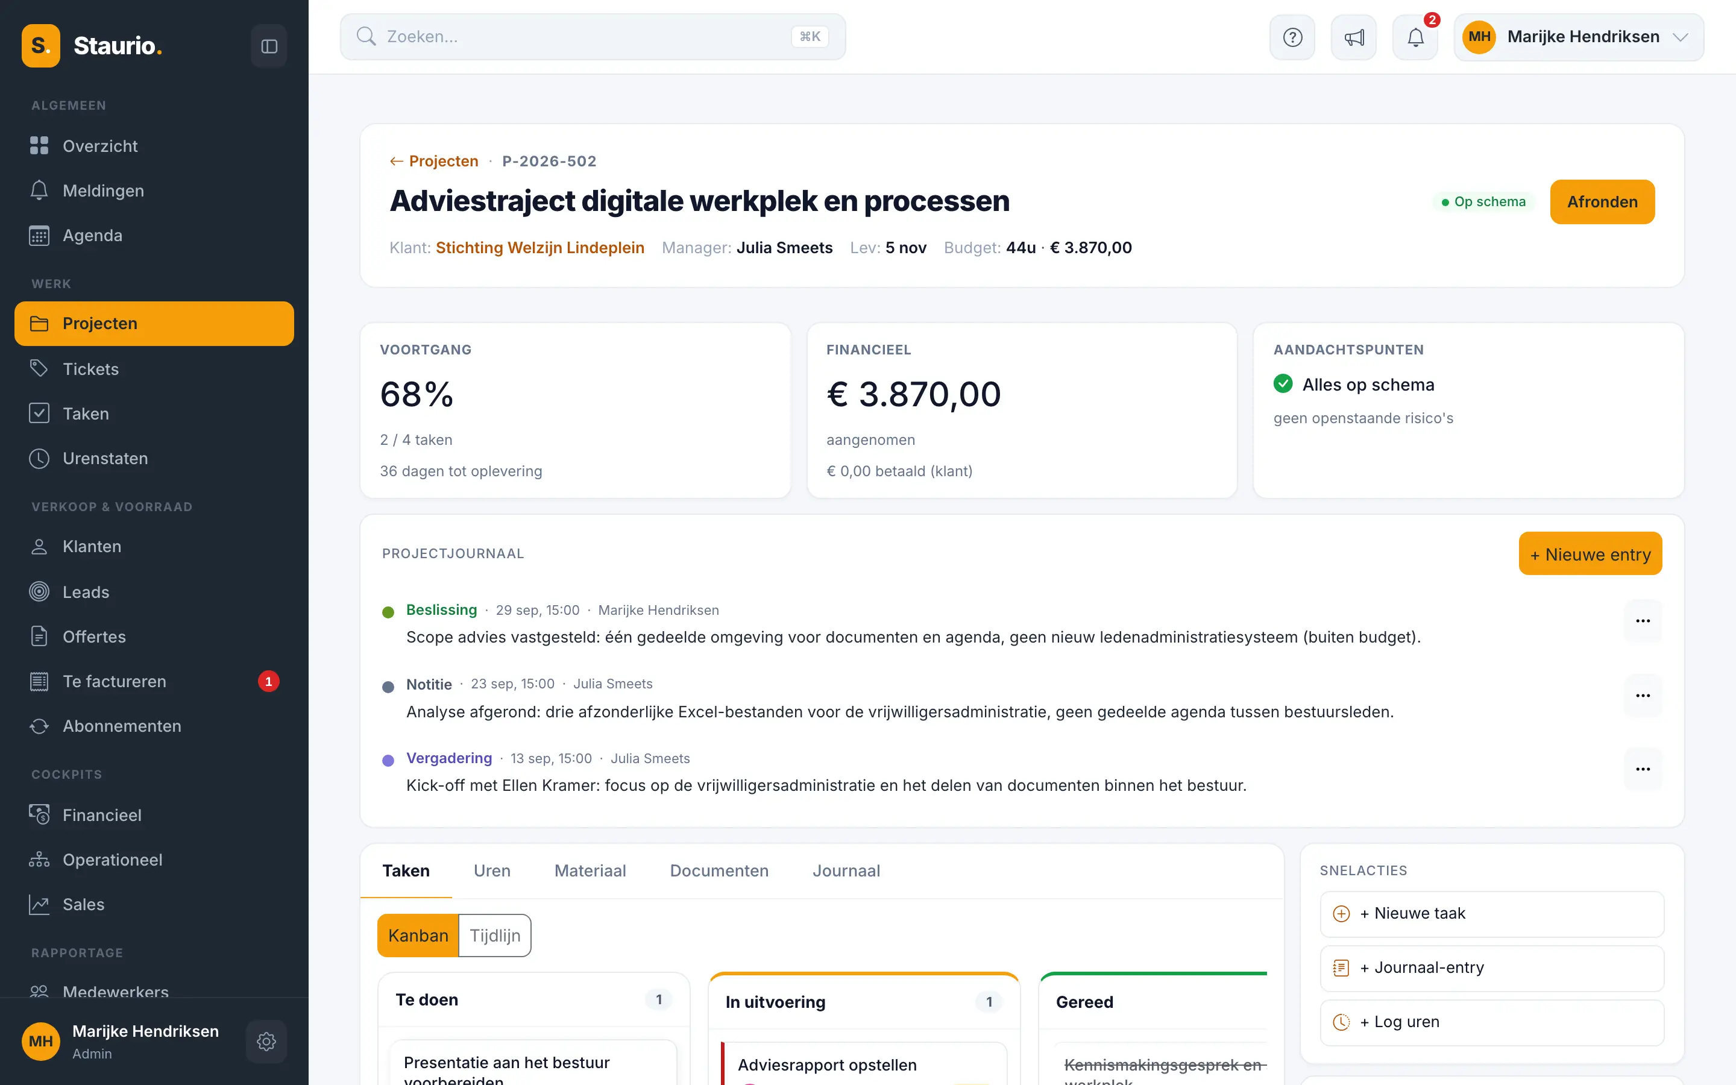The height and width of the screenshot is (1085, 1736).
Task: Switch task view to Kanban
Action: coord(418,936)
